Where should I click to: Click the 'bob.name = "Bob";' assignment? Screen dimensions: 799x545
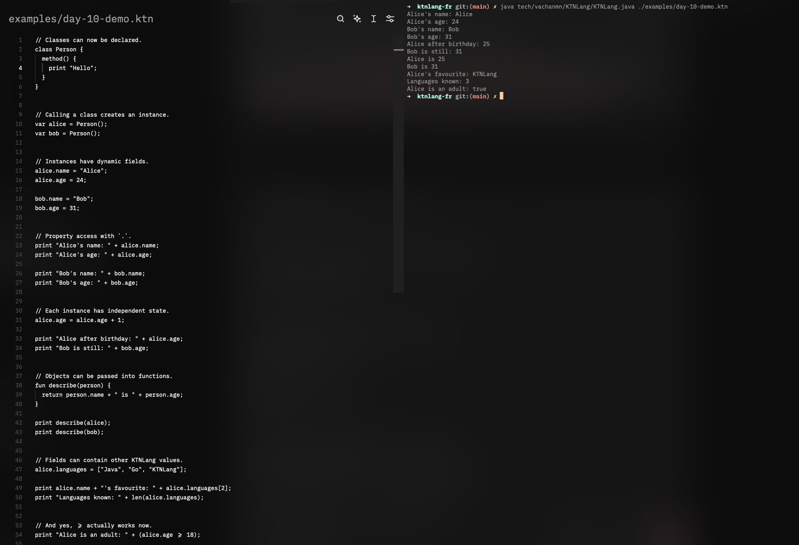coord(64,199)
